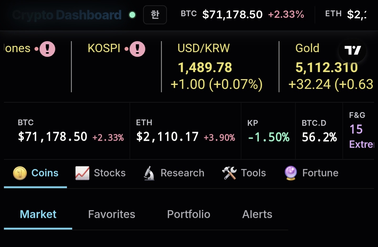The height and width of the screenshot is (247, 378).
Task: Select the BTC.D dominance card
Action: (x=319, y=131)
